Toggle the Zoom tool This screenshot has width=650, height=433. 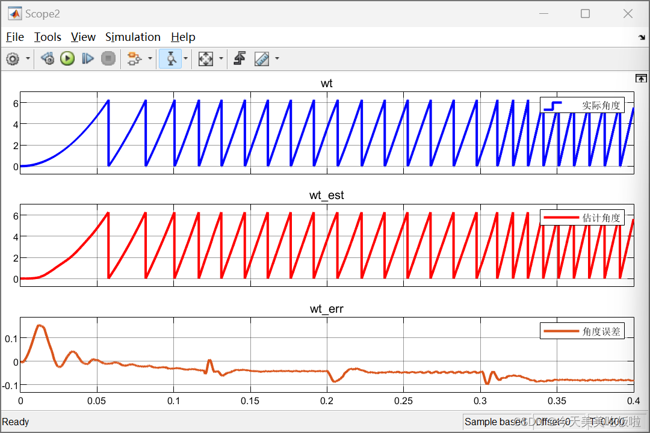(170, 58)
